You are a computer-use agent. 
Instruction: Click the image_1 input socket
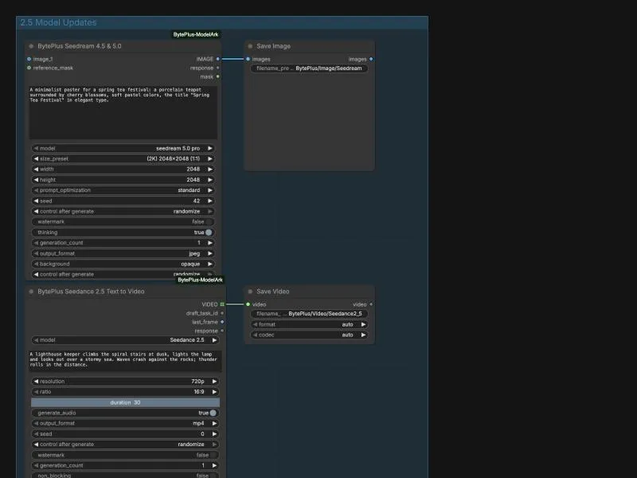coord(29,59)
